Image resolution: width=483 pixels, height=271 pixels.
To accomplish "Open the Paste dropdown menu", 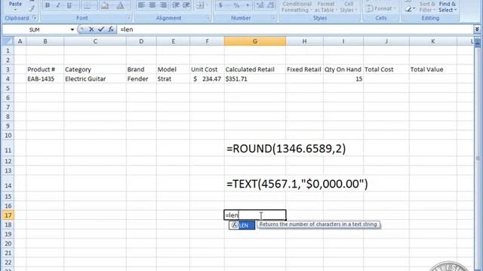I will 15,10.
